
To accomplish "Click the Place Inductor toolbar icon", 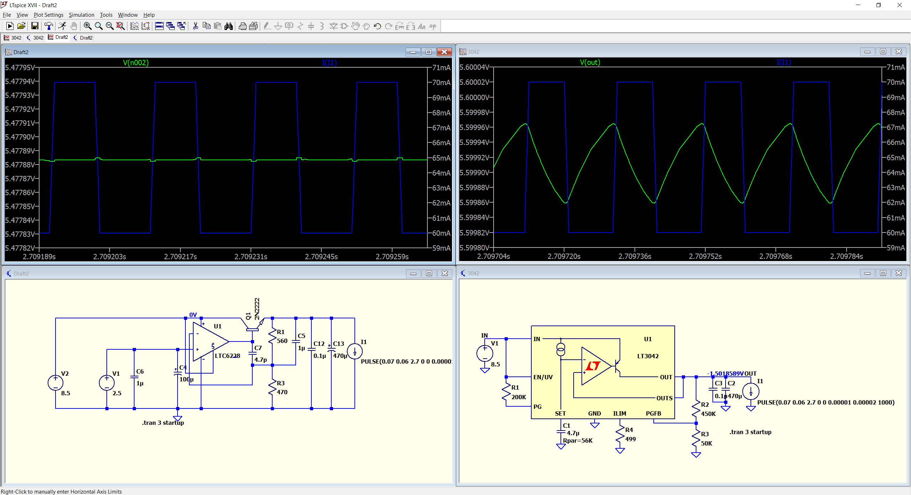I will pyautogui.click(x=322, y=26).
